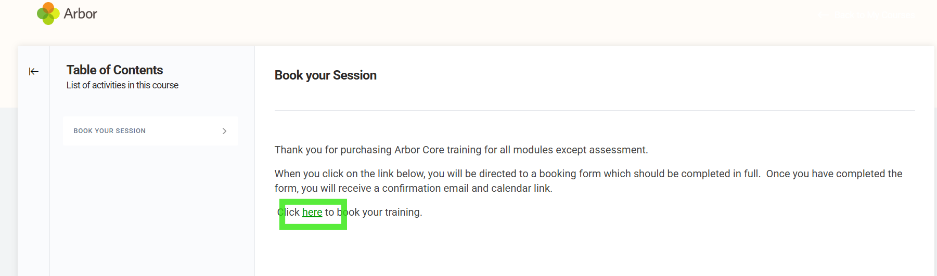Viewport: 937px width, 276px height.
Task: Collapse the Table of Contents sidebar
Action: pos(34,71)
